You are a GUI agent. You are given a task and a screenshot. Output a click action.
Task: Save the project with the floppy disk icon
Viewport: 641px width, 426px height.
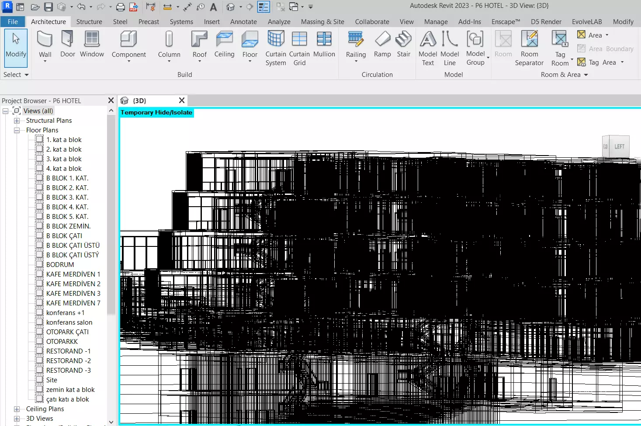pyautogui.click(x=49, y=7)
